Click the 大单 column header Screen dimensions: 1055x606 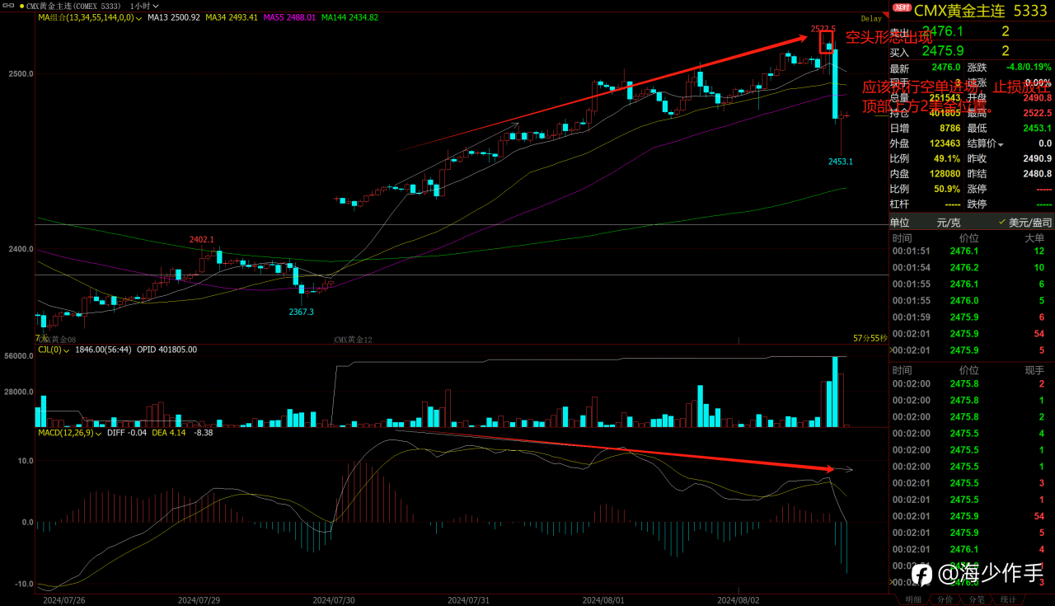click(1035, 238)
